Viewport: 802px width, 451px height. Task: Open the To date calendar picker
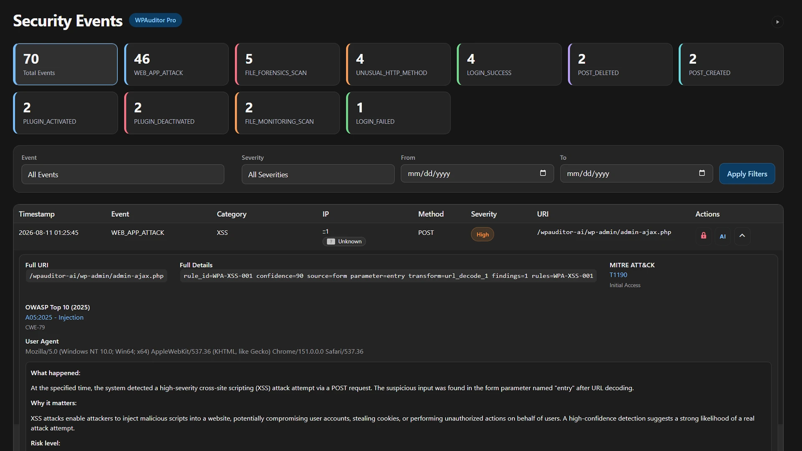[702, 173]
